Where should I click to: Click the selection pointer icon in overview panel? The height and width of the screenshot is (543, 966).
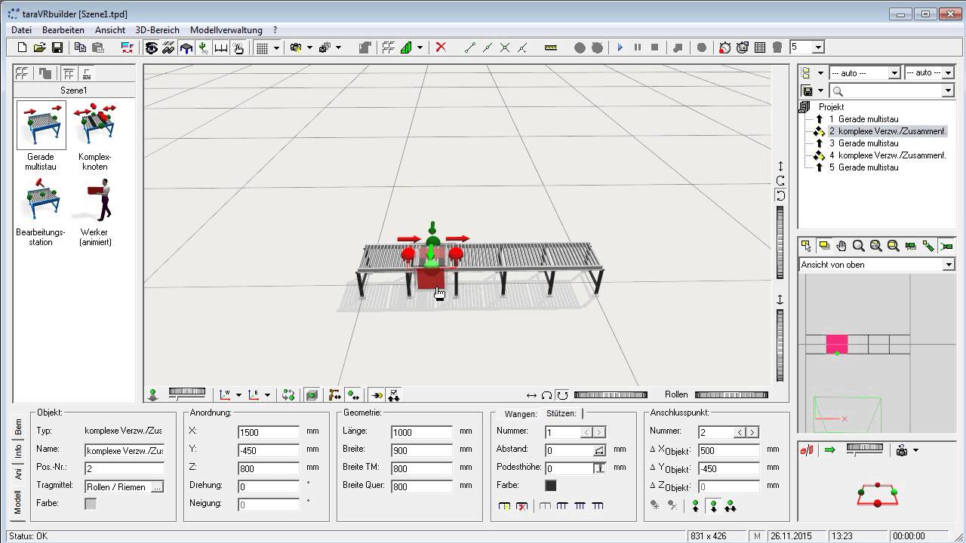(807, 246)
